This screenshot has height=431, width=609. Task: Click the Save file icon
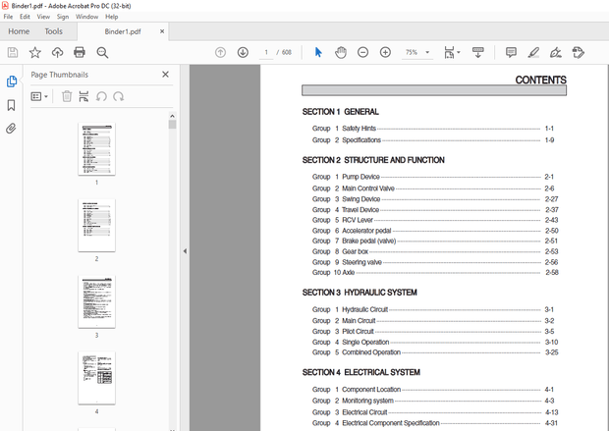coord(13,52)
